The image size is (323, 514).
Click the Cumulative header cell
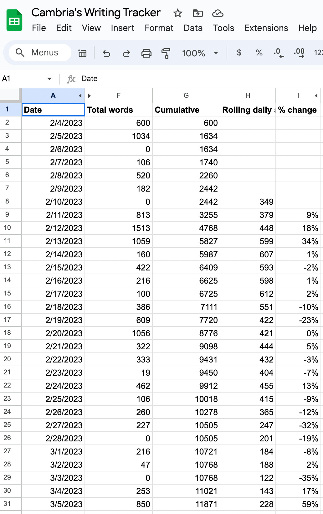point(186,110)
